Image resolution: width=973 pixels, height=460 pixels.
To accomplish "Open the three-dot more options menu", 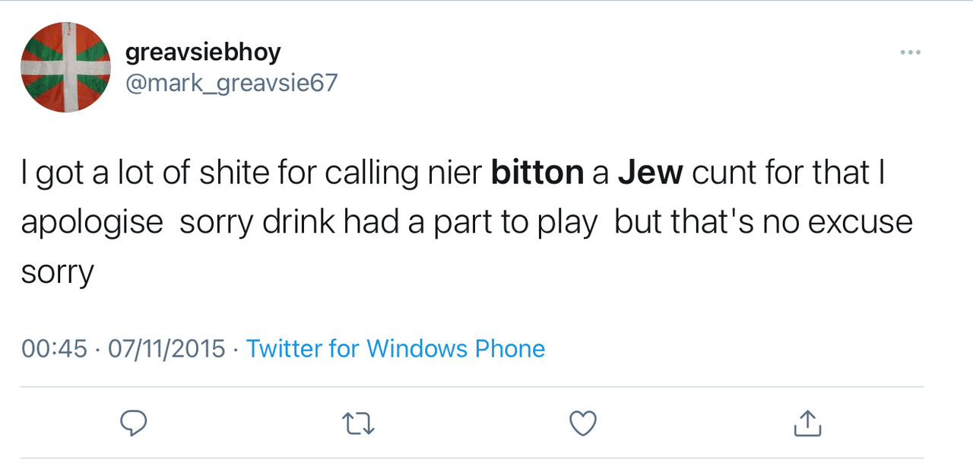I will click(x=910, y=52).
